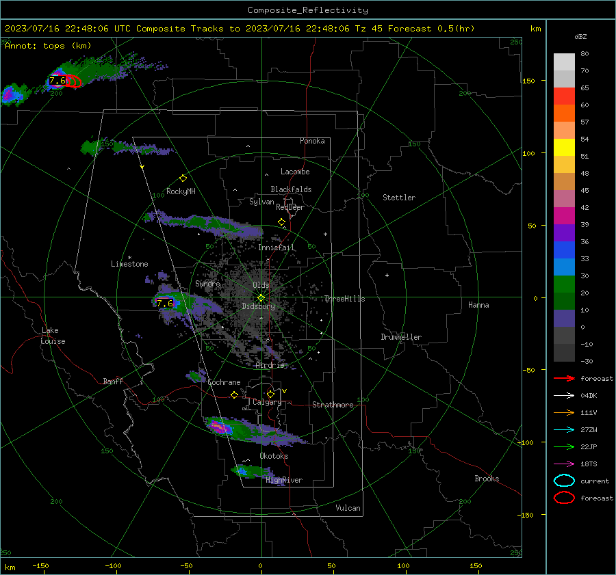The height and width of the screenshot is (575, 616).
Task: Click the Lacombe city label
Action: point(295,172)
